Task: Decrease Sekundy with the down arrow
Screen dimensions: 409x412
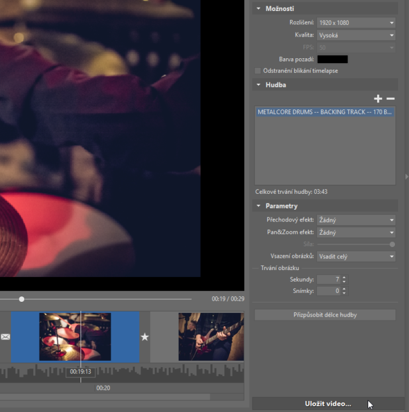Action: click(x=344, y=281)
